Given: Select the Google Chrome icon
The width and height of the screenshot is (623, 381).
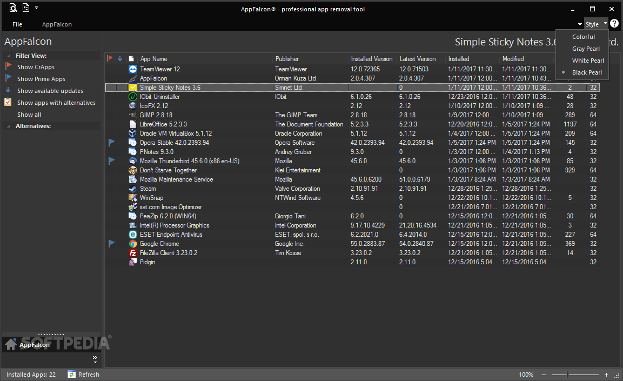Looking at the screenshot, I should (133, 244).
